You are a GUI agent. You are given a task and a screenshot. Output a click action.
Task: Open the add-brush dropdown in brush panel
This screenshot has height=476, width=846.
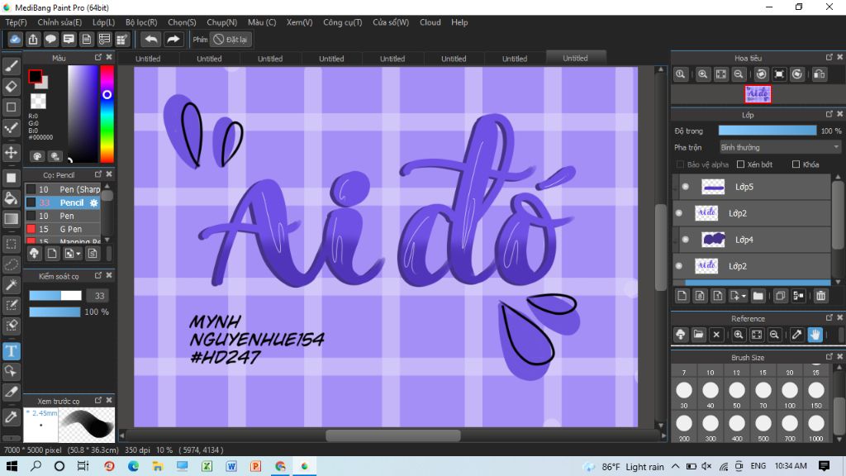click(x=78, y=254)
